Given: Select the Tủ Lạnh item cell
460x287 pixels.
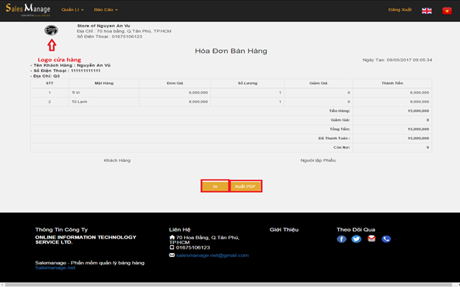Looking at the screenshot, I should (104, 102).
